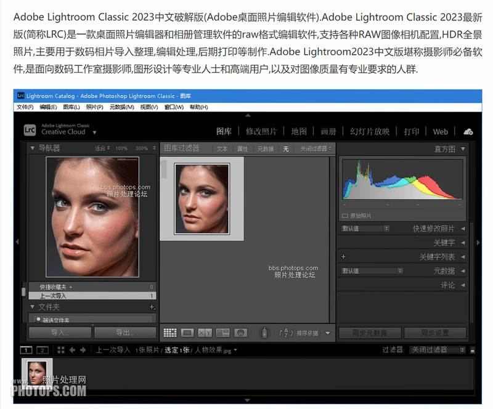Image resolution: width=493 pixels, height=409 pixels.
Task: Switch to the Slideshow module
Action: (370, 131)
